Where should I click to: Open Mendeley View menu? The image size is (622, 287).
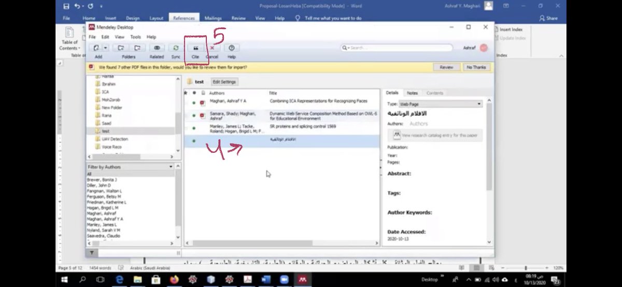click(x=120, y=37)
